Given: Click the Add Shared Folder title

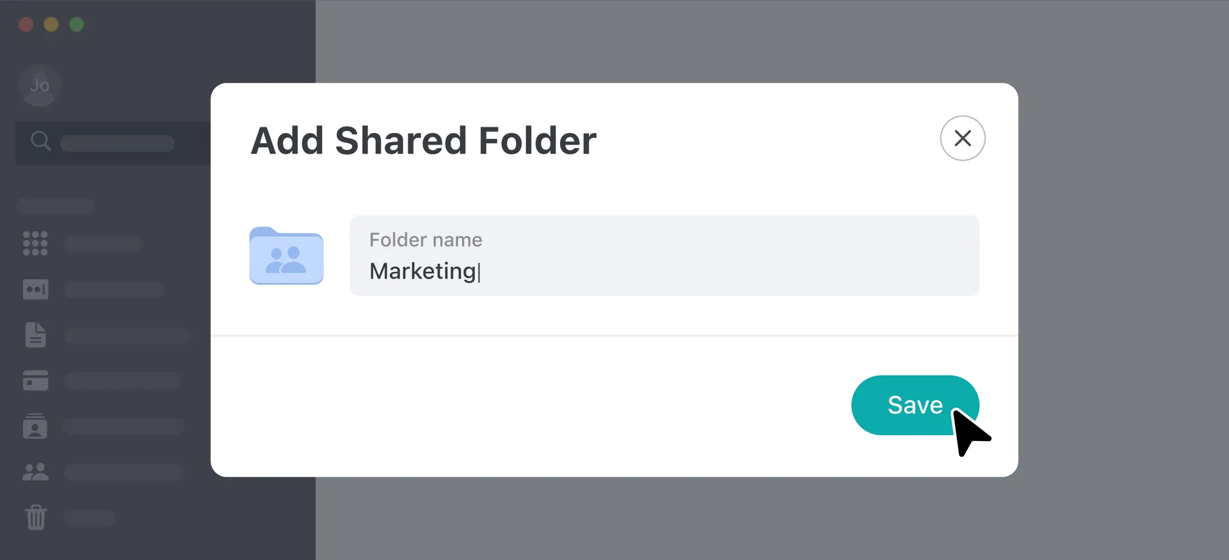Looking at the screenshot, I should click(x=423, y=141).
